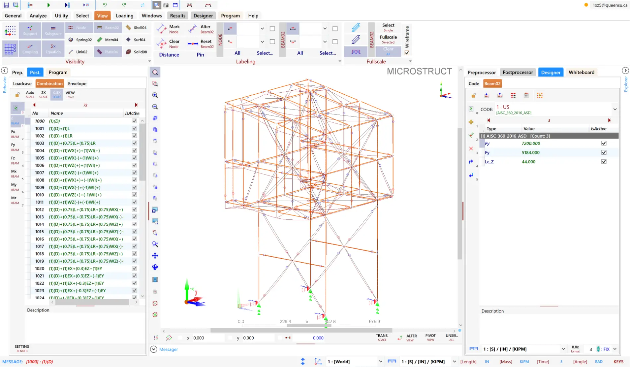This screenshot has height=367, width=630.
Task: Click NODE labeling All button
Action: click(x=237, y=53)
